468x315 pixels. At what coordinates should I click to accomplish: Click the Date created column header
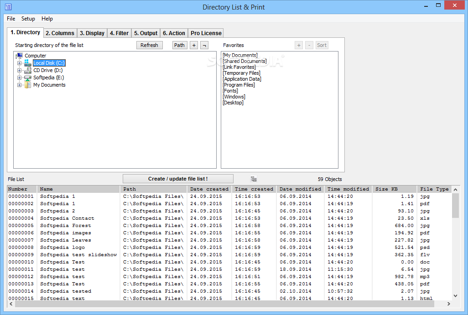(x=209, y=189)
